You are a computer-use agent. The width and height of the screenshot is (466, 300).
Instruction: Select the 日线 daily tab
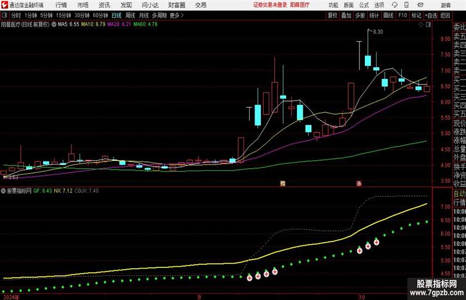click(116, 15)
